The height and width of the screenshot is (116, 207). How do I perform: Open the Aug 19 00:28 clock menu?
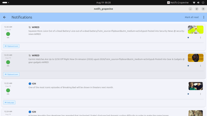(103, 3)
